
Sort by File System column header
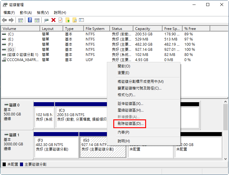coord(97,29)
